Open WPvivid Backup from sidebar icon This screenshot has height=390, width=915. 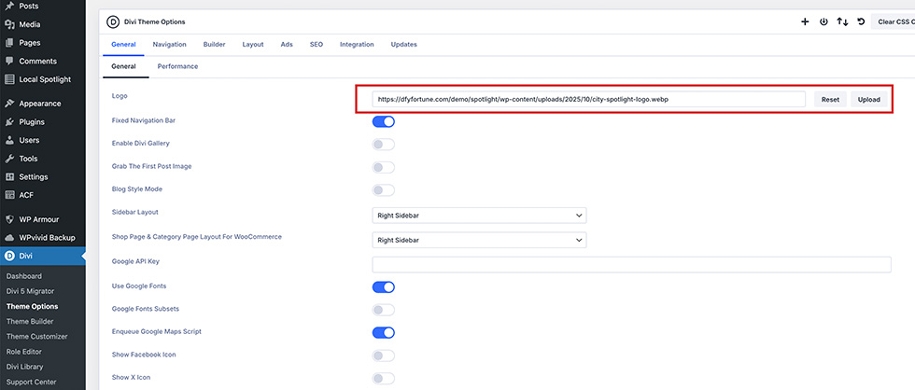point(9,238)
